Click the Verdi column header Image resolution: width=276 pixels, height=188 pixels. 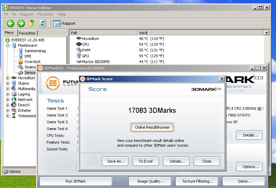point(201,33)
